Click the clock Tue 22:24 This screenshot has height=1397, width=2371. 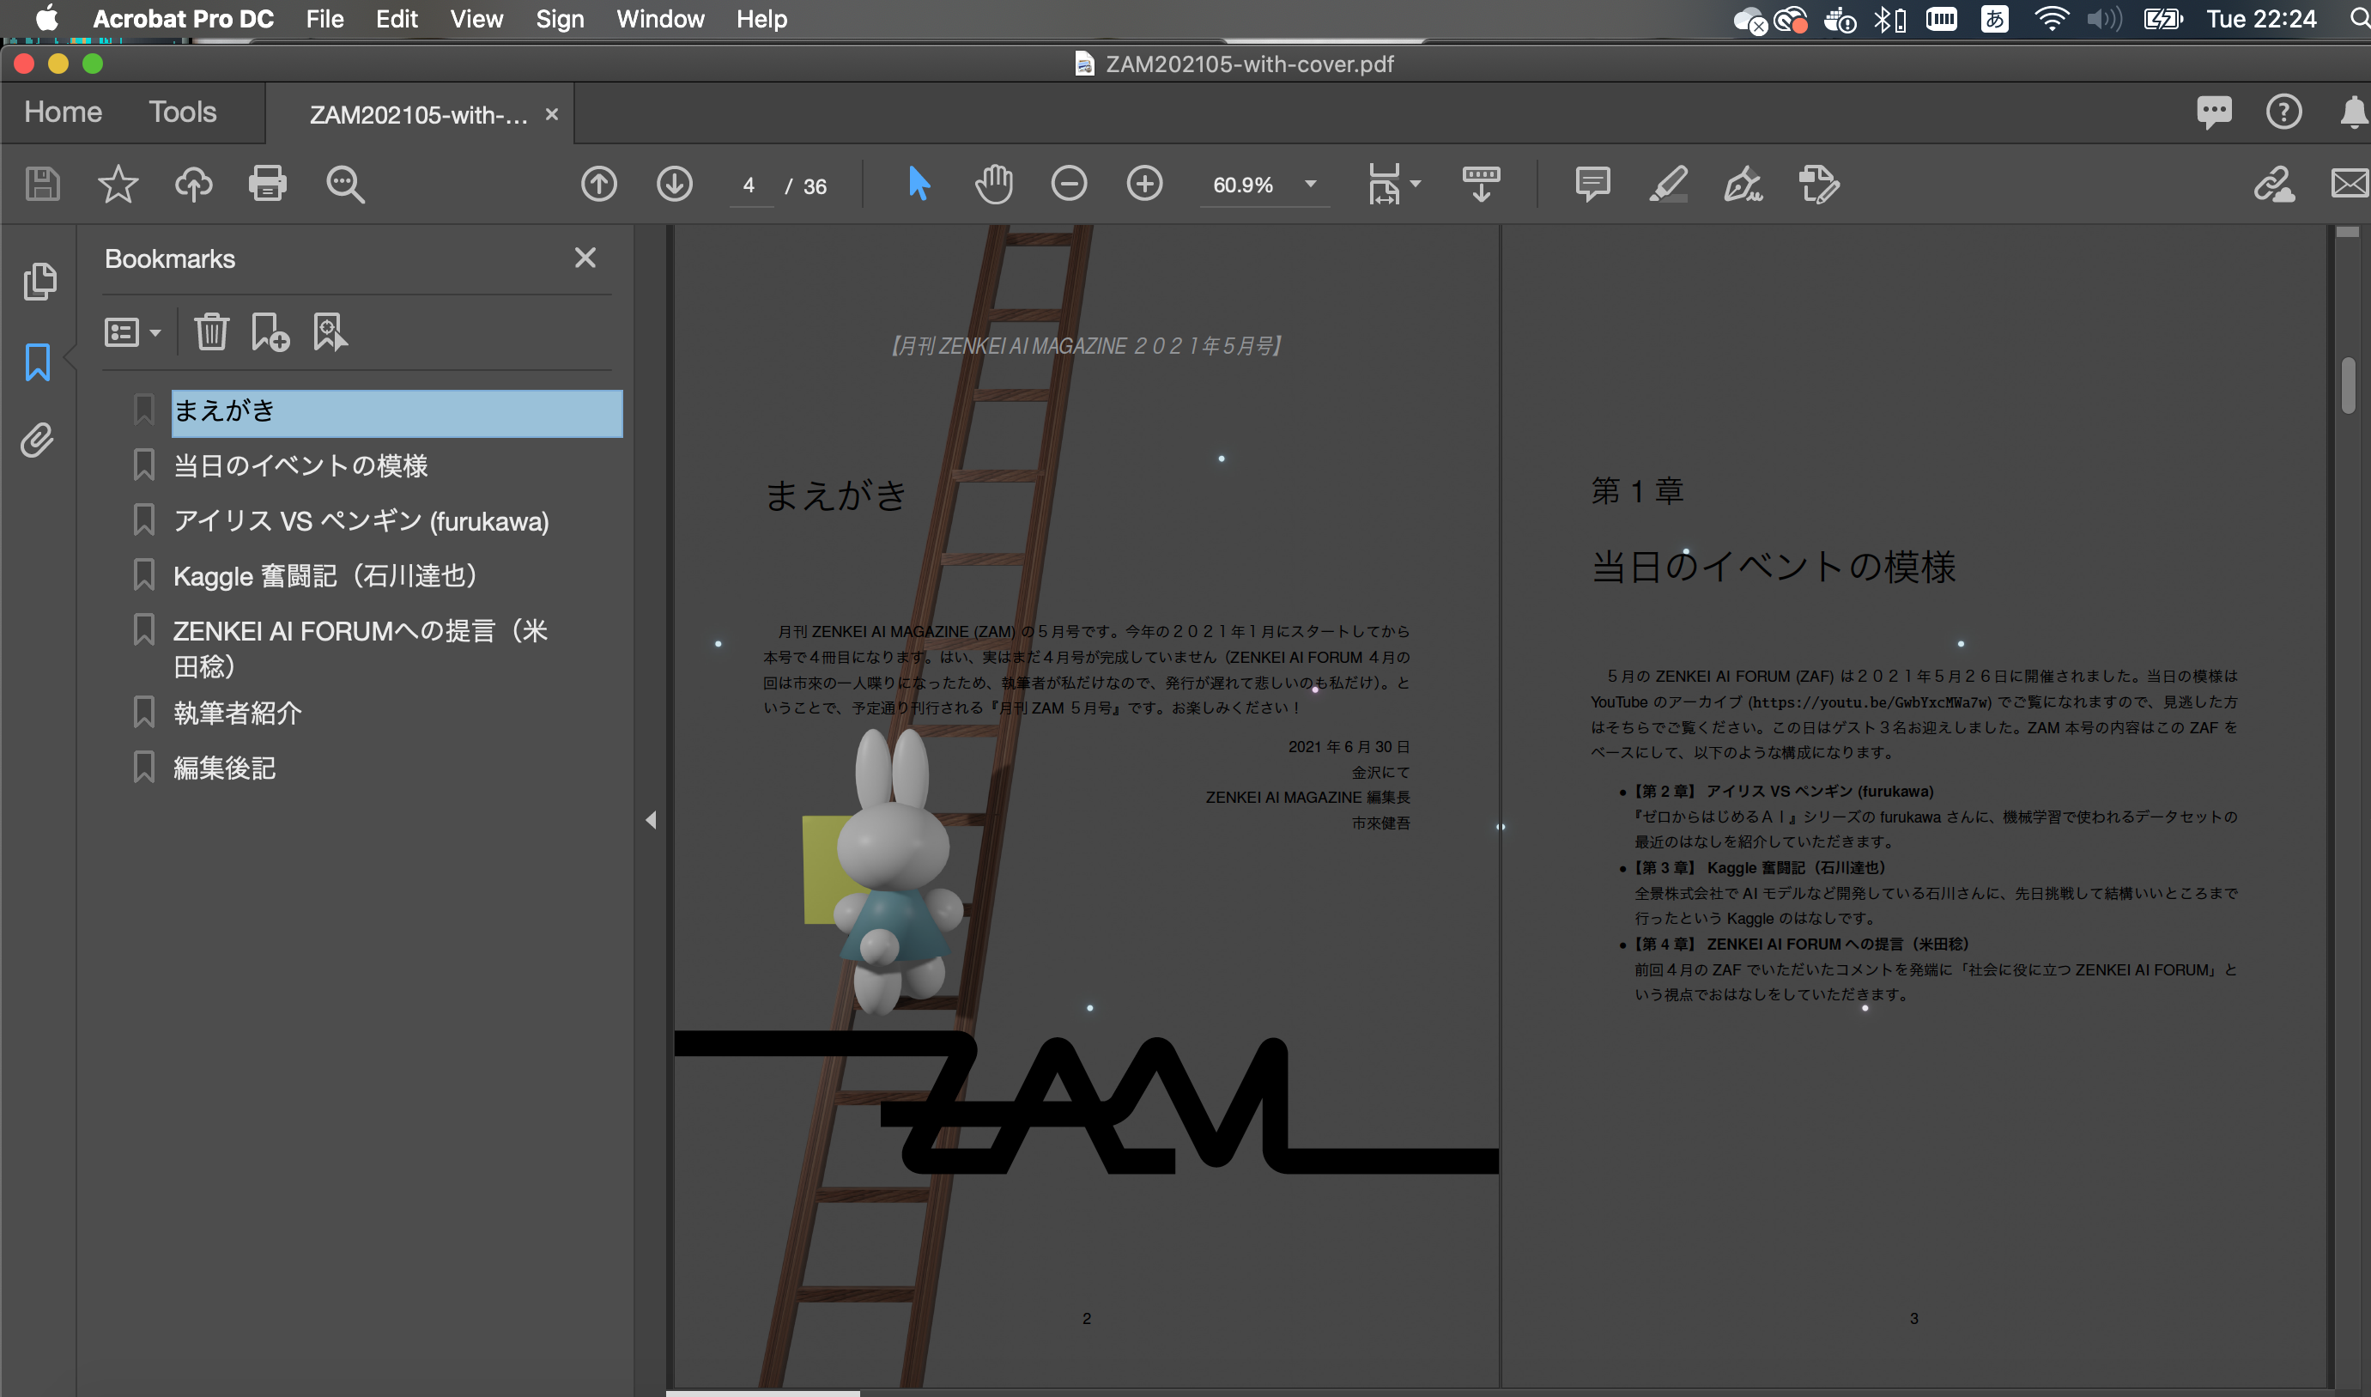(2261, 19)
